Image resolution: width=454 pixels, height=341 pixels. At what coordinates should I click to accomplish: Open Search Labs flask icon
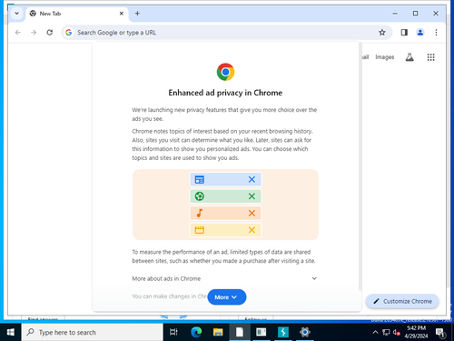point(410,57)
